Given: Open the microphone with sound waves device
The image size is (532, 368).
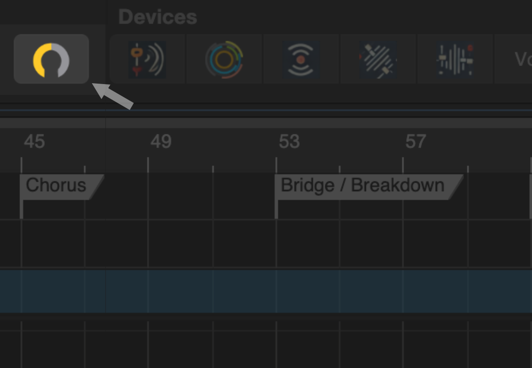Looking at the screenshot, I should click(147, 59).
